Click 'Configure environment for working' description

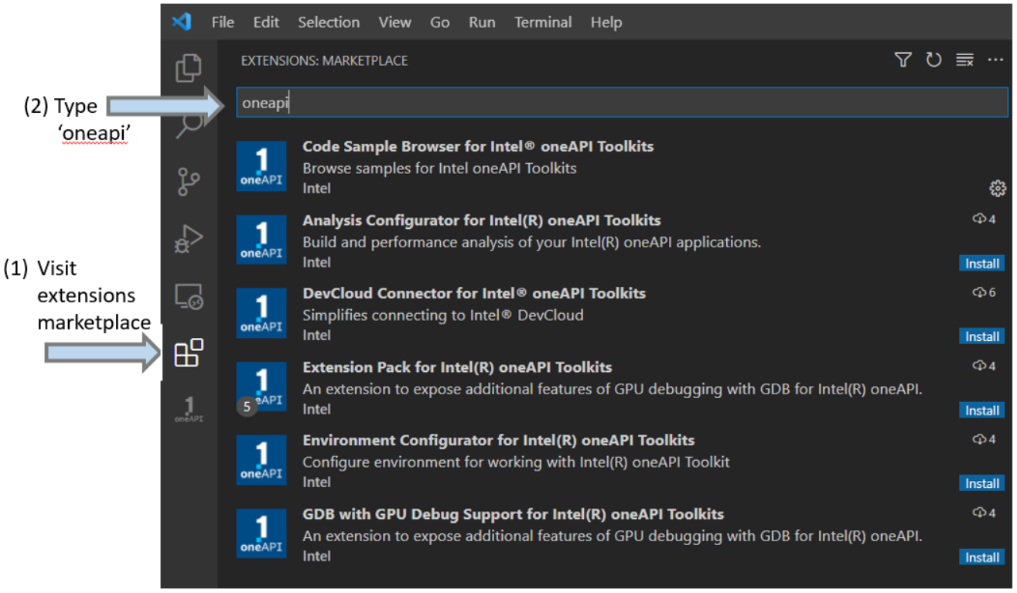[516, 462]
